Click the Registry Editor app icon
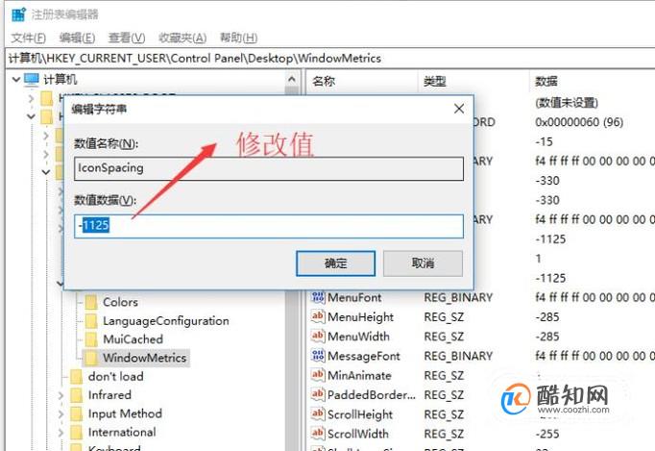The width and height of the screenshot is (655, 451). (18, 14)
